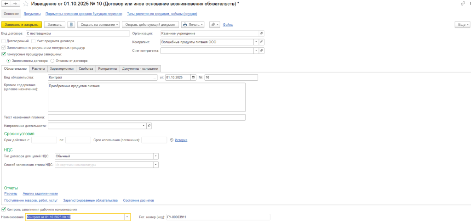
Task: Open the Документы - основания tab
Action: [140, 69]
